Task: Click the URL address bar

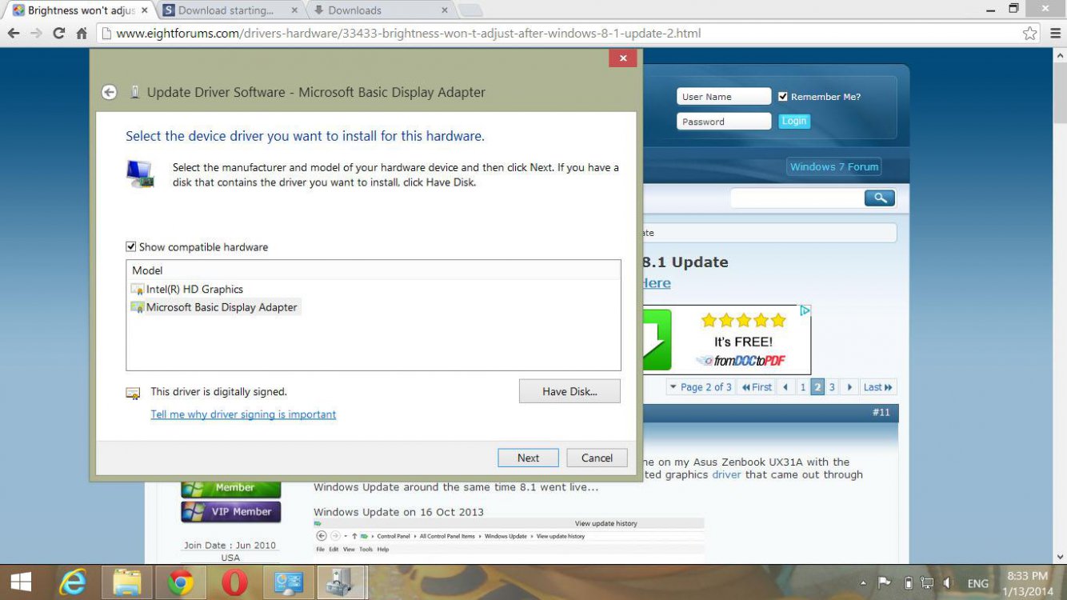Action: pos(560,34)
